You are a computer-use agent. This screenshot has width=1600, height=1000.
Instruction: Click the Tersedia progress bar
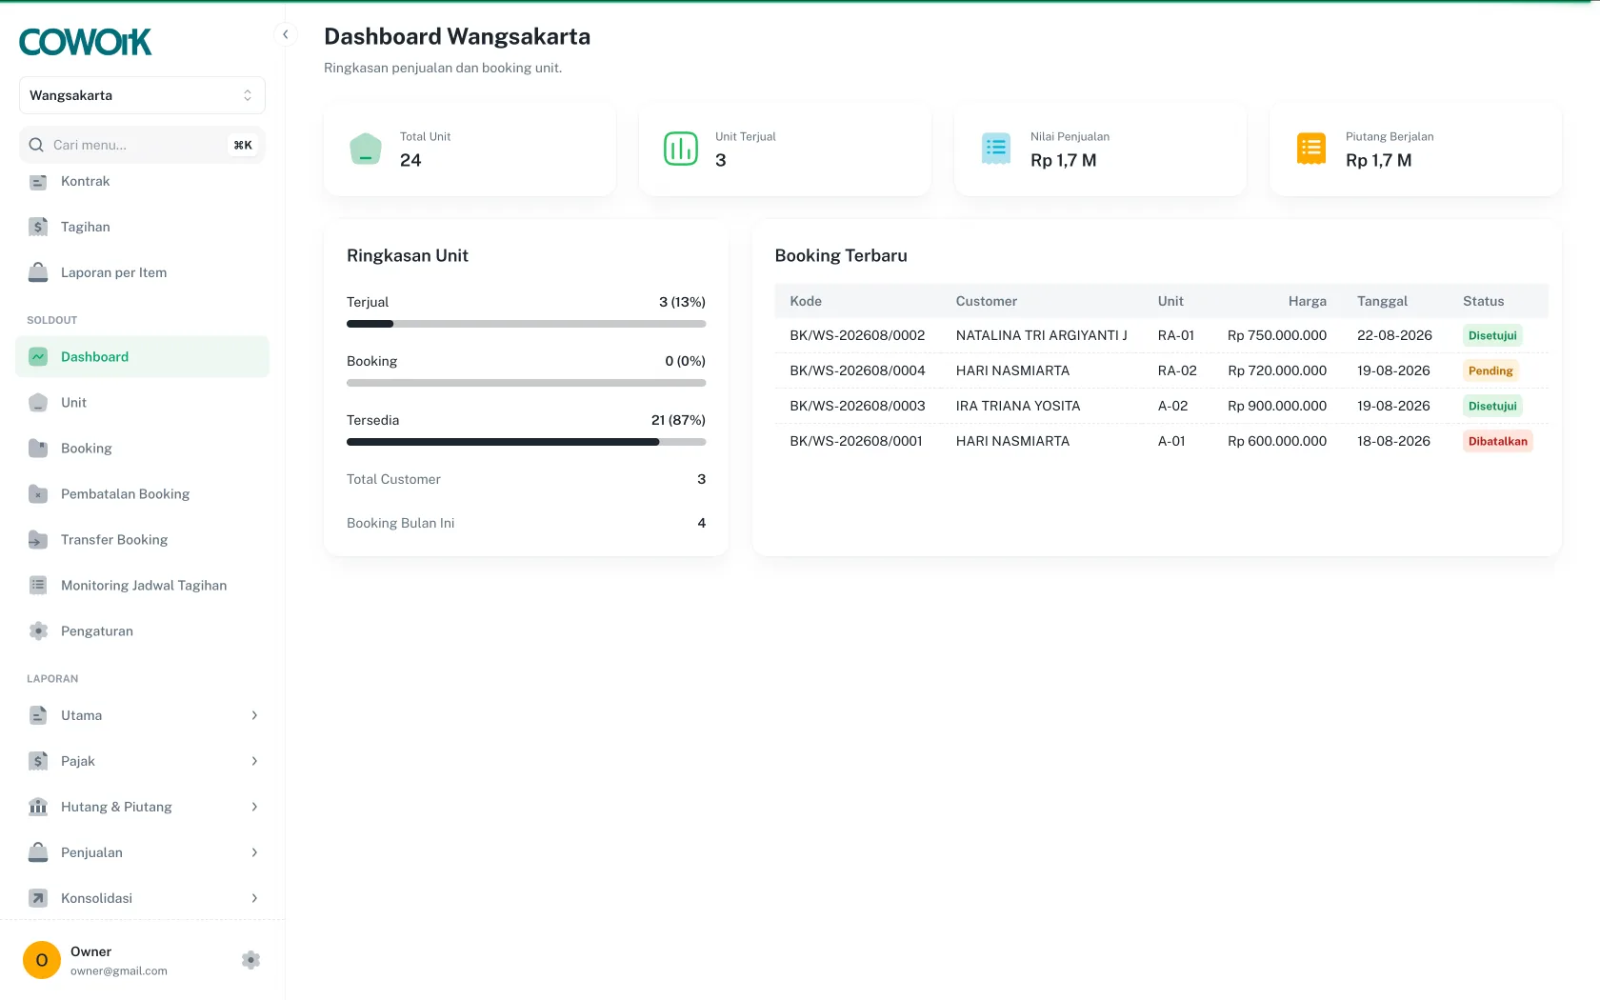tap(526, 442)
